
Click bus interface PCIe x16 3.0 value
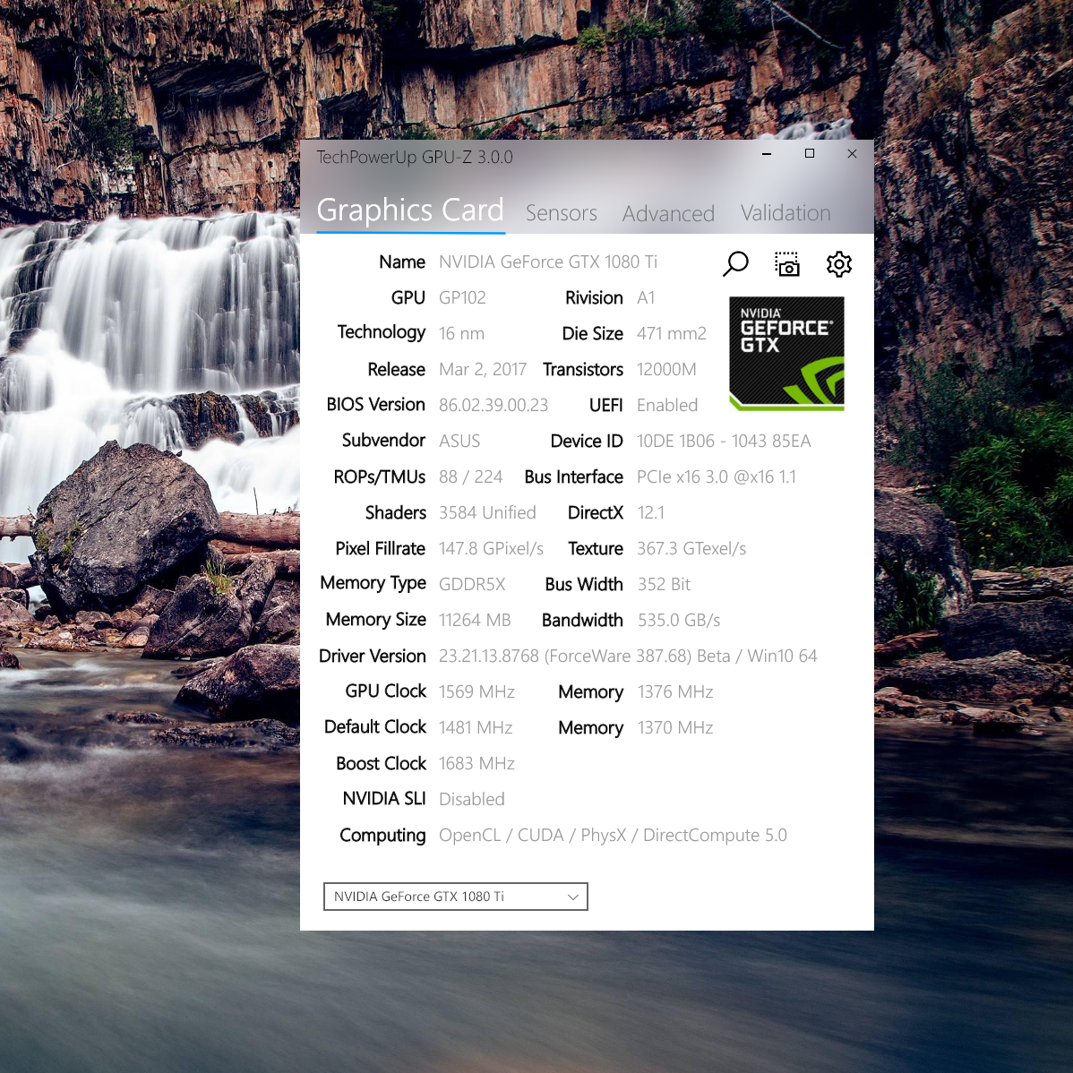coord(717,477)
